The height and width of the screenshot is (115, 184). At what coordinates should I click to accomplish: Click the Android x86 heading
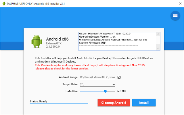pos(57,39)
